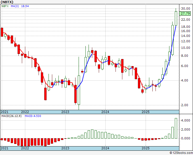This screenshot has width=193, height=155.
Task: Click the latest tall green candlestick
Action: tap(176, 18)
